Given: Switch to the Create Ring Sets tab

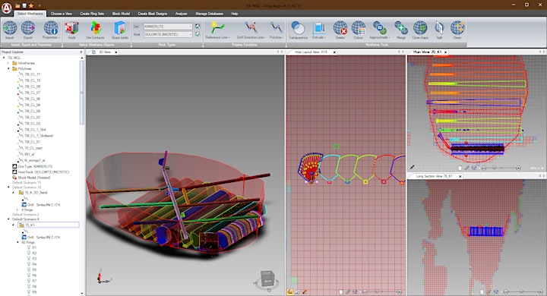Looking at the screenshot, I should click(92, 14).
